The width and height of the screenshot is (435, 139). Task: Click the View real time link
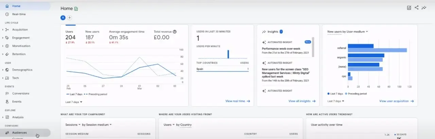pos(238,101)
